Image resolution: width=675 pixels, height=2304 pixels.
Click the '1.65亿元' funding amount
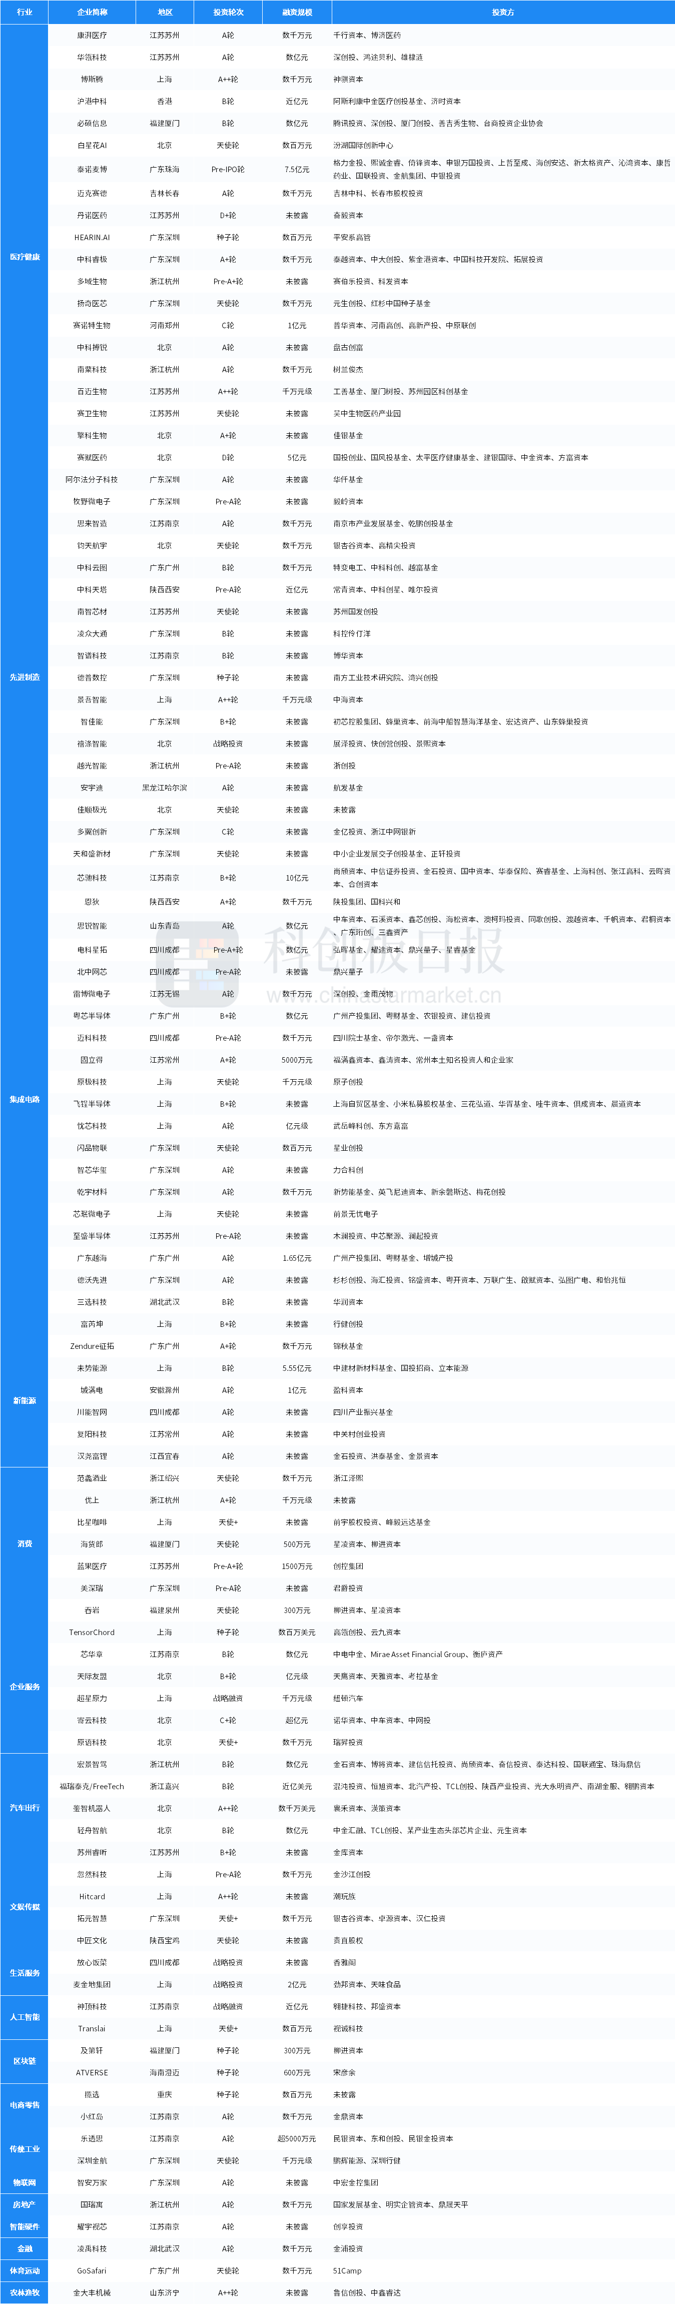tap(297, 1257)
